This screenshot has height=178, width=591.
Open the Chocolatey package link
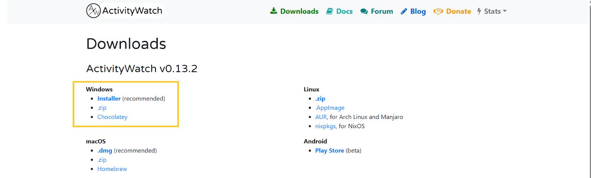coord(112,117)
